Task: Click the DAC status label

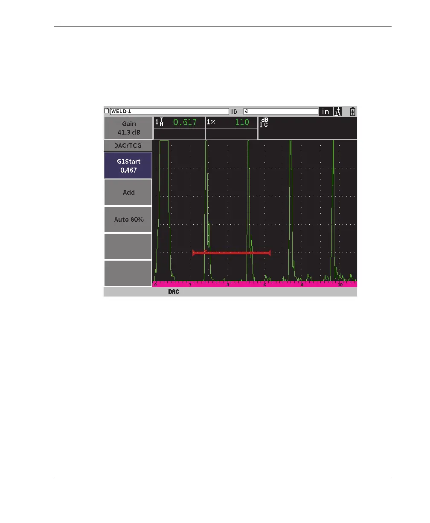Action: tap(173, 292)
